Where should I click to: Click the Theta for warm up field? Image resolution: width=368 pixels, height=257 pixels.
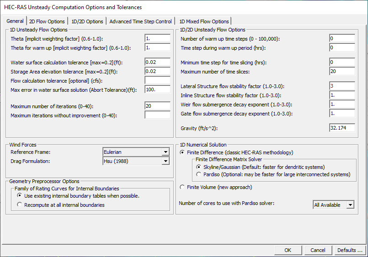(157, 47)
